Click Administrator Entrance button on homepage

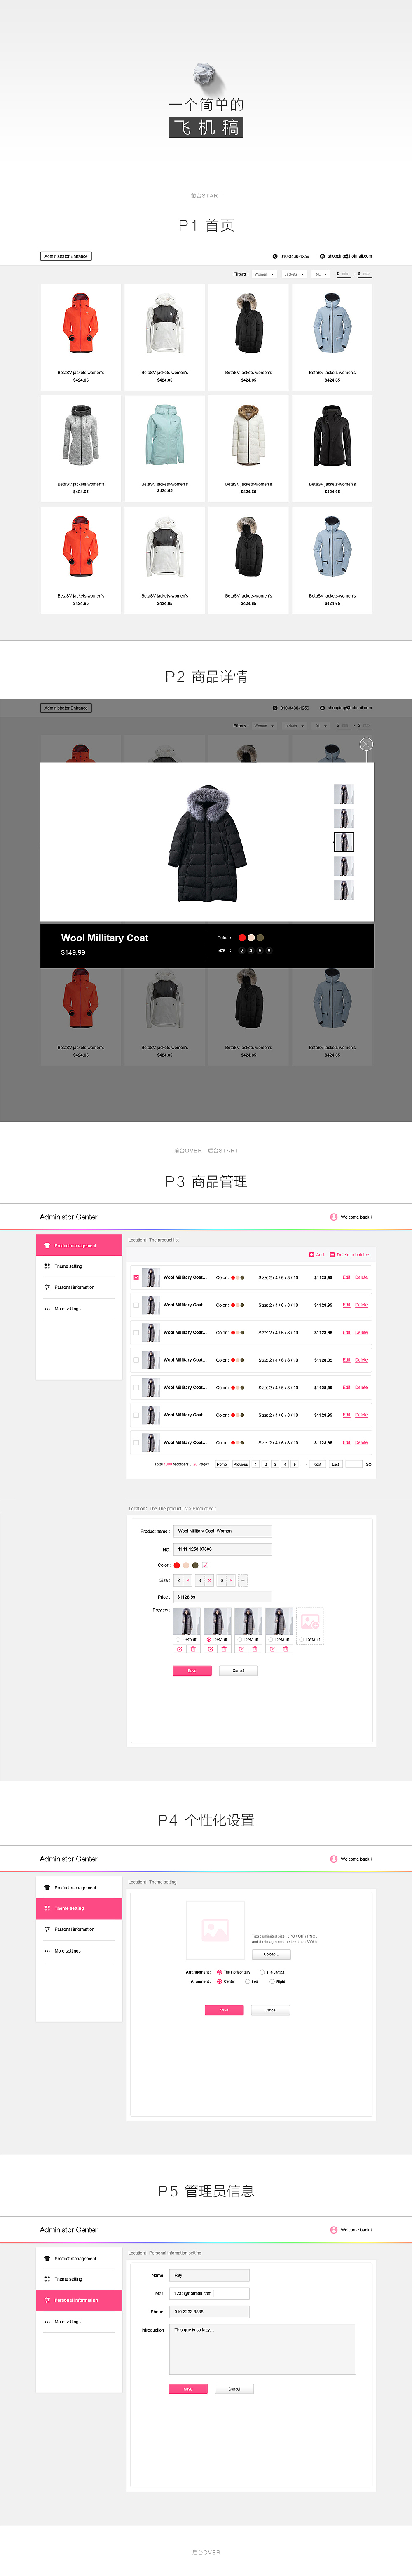[66, 256]
